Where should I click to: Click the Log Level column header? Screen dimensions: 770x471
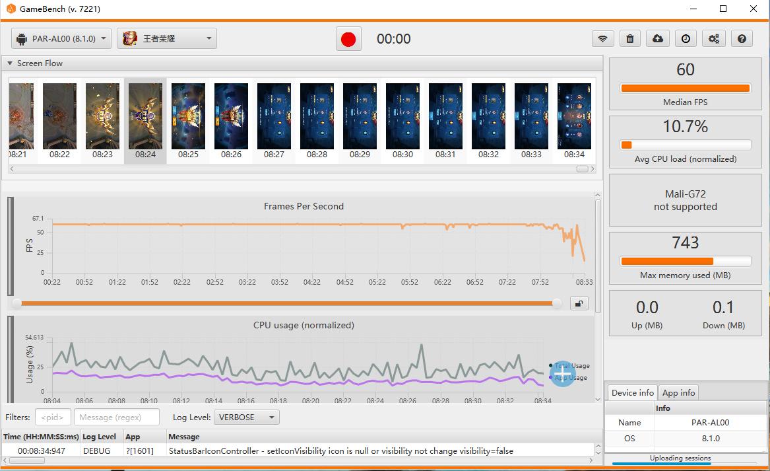(99, 437)
